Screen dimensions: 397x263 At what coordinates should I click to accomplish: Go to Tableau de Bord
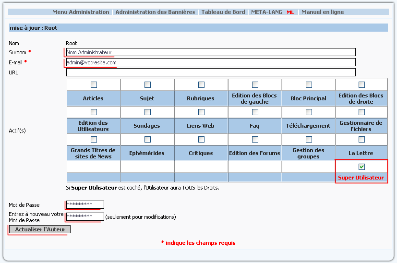(x=223, y=12)
